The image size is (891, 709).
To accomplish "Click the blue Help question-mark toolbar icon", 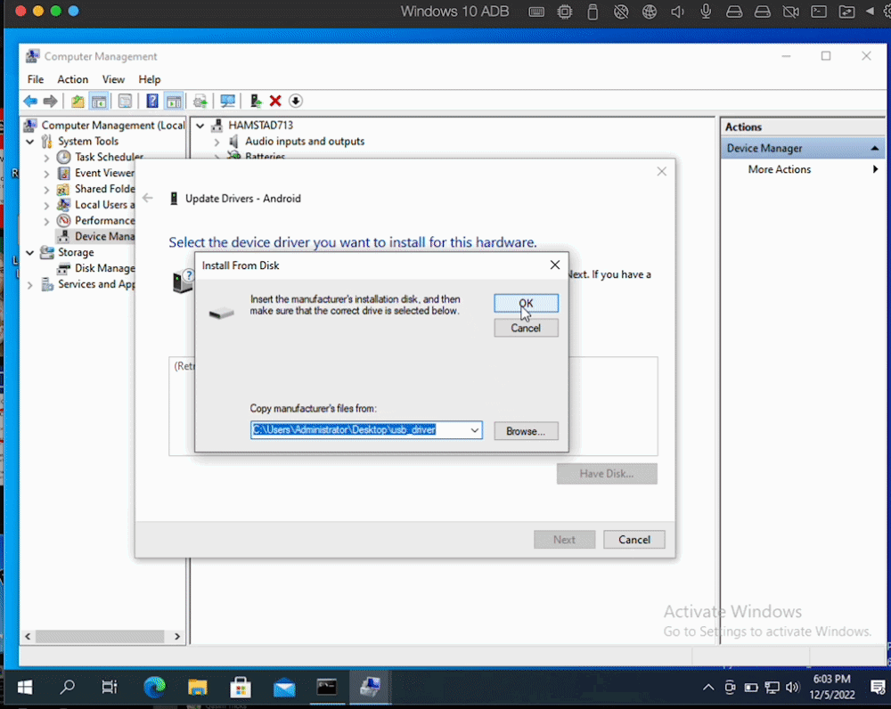I will click(x=152, y=102).
